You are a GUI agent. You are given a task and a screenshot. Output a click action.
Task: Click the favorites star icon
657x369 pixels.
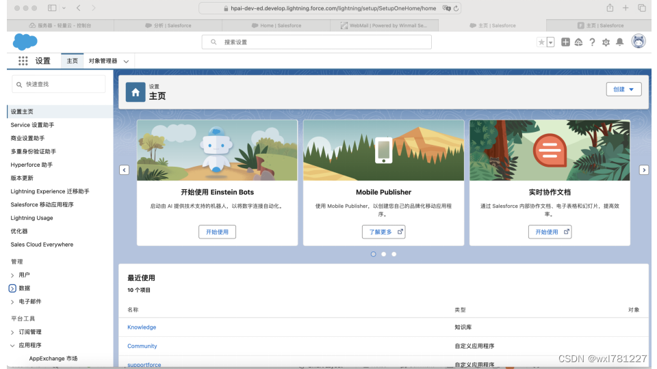click(x=541, y=42)
